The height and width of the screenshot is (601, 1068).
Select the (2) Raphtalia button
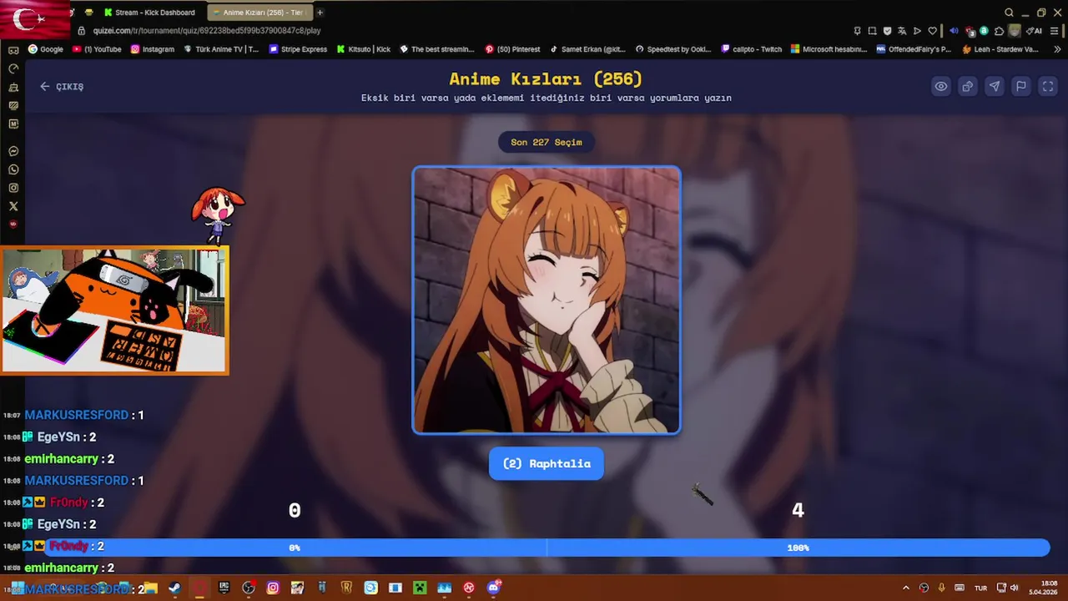(x=547, y=463)
